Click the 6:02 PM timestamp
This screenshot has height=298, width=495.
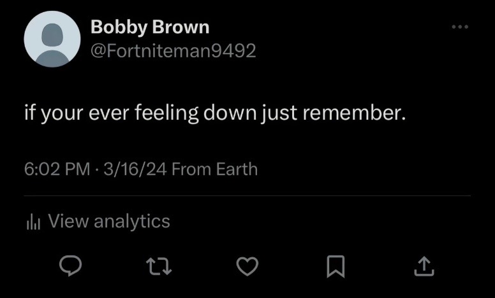57,169
